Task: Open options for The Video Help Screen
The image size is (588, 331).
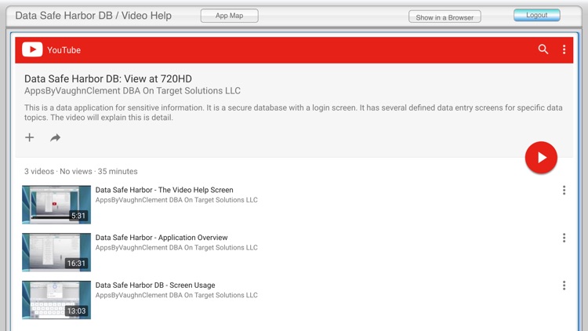Action: [564, 191]
